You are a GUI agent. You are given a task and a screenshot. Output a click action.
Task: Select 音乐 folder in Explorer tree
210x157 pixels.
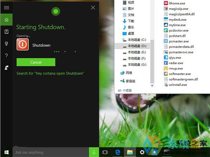(x=128, y=27)
